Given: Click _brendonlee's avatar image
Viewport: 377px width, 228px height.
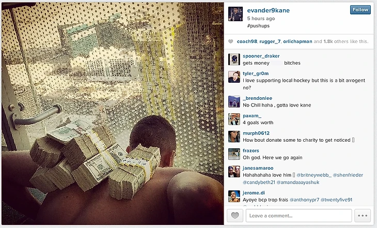Looking at the screenshot, I should (x=234, y=102).
